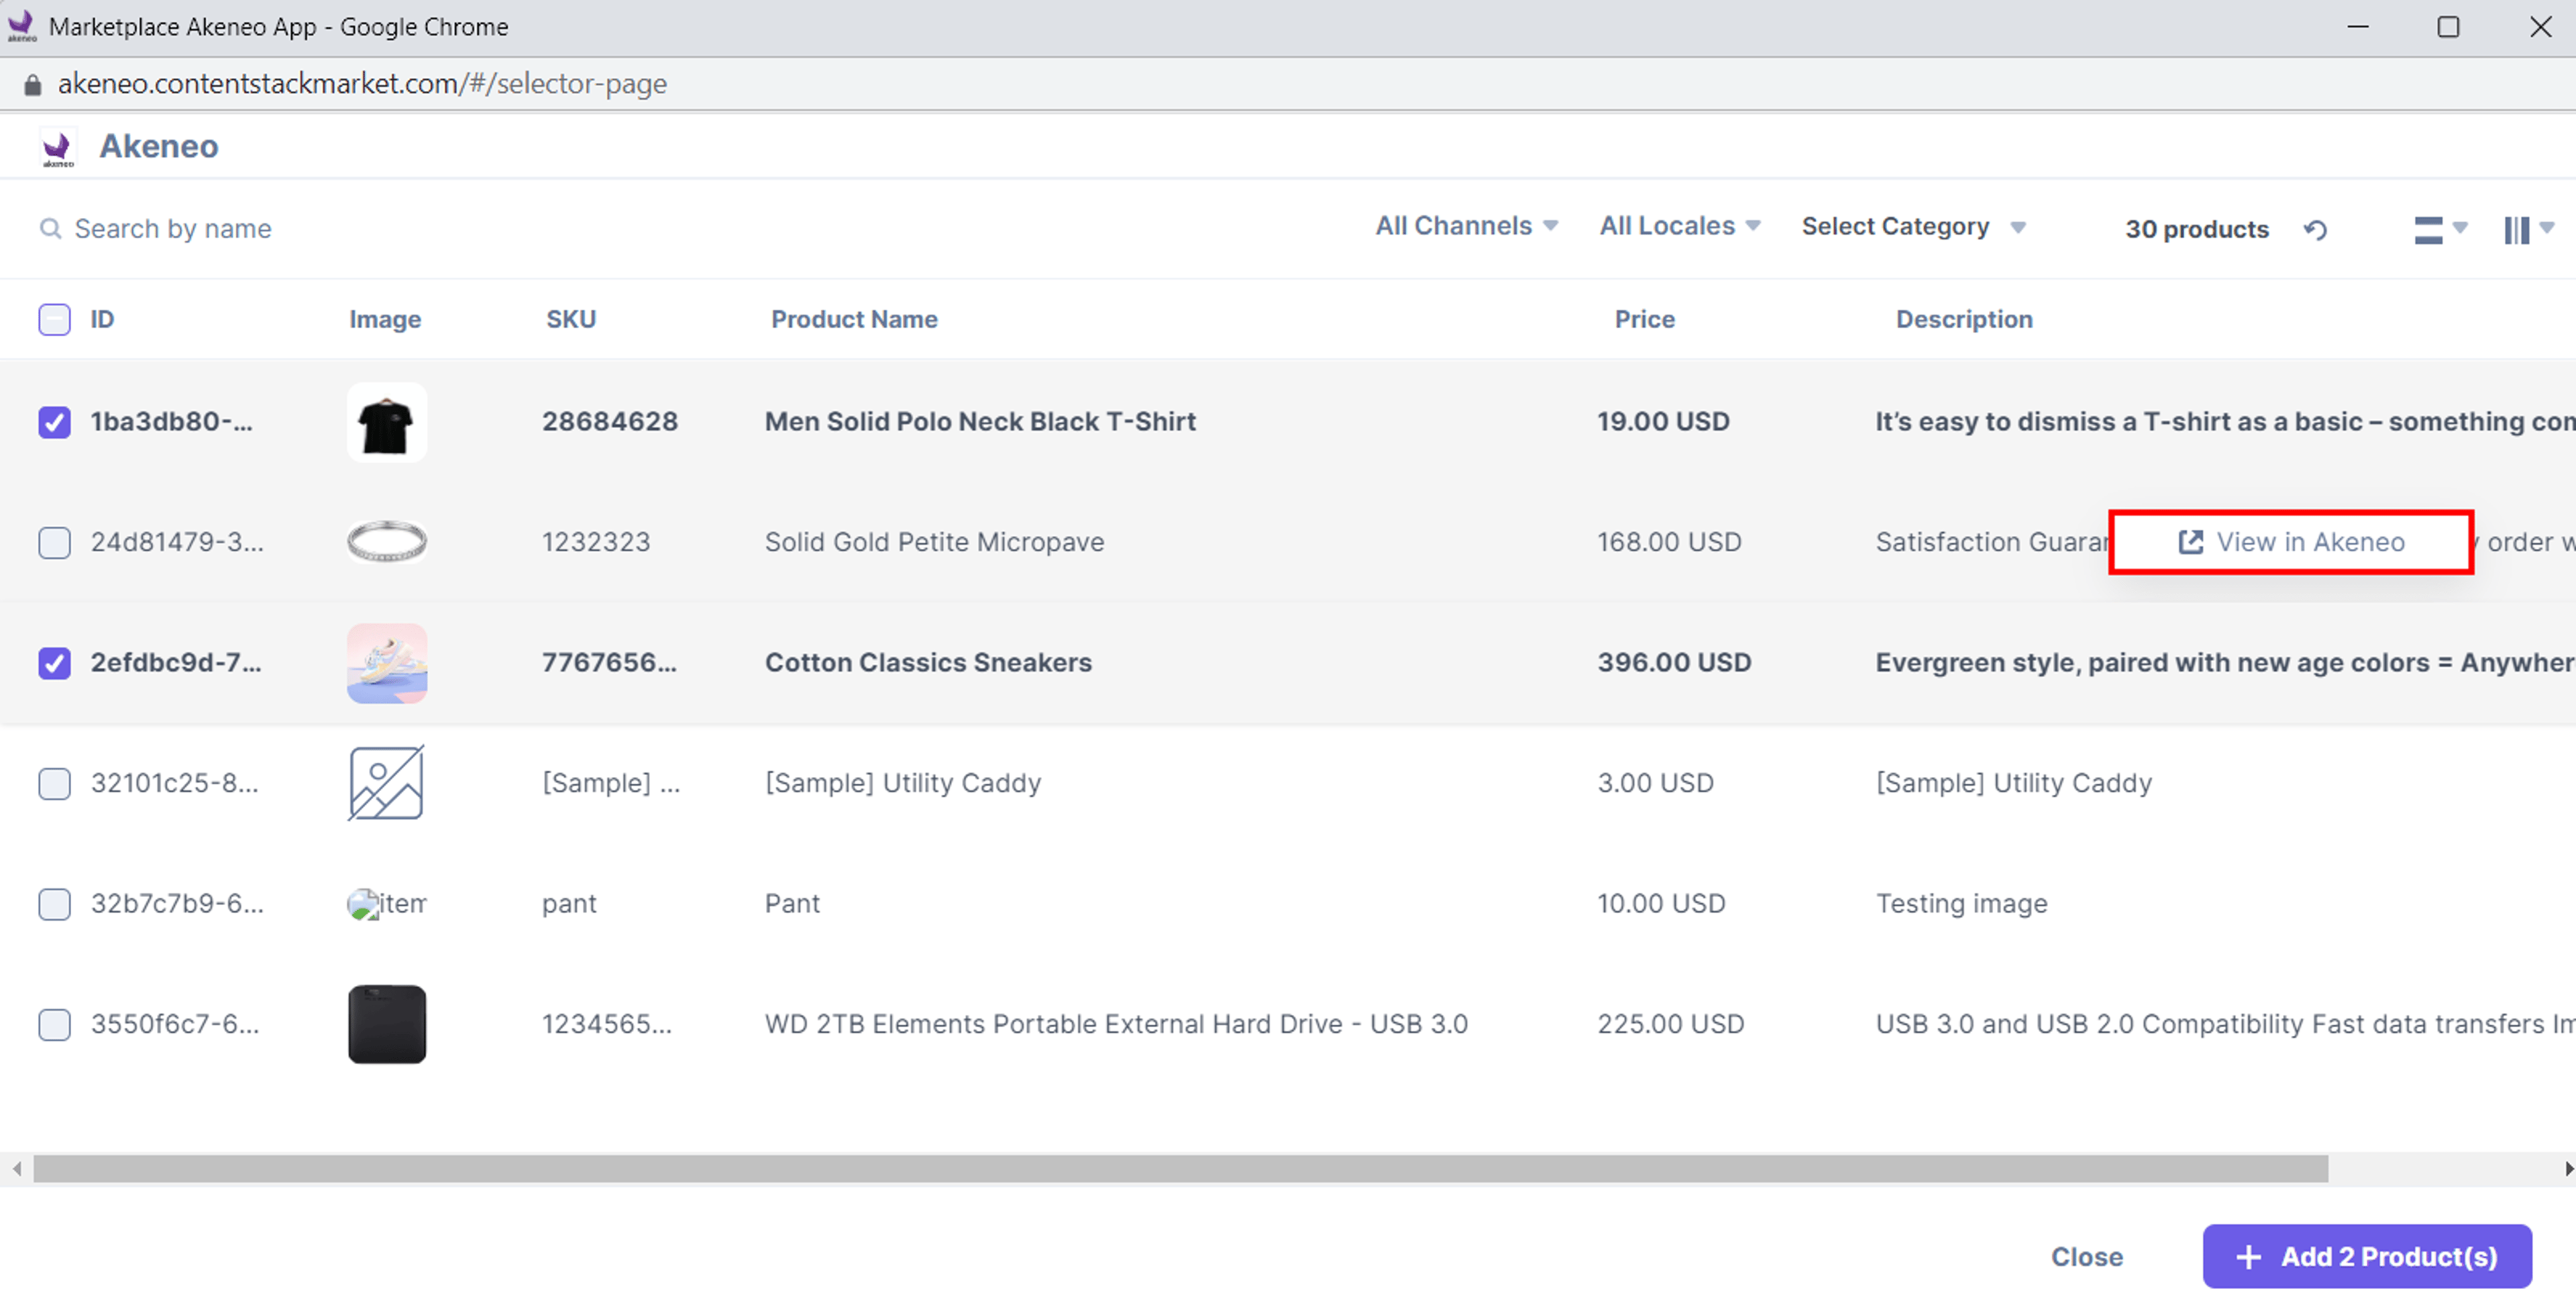The height and width of the screenshot is (1311, 2576).
Task: Click product name Cotton Classics Sneakers
Action: [x=928, y=663]
